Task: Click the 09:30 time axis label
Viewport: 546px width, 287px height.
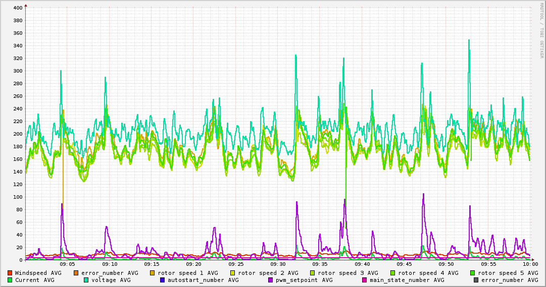Action: tap(278, 264)
